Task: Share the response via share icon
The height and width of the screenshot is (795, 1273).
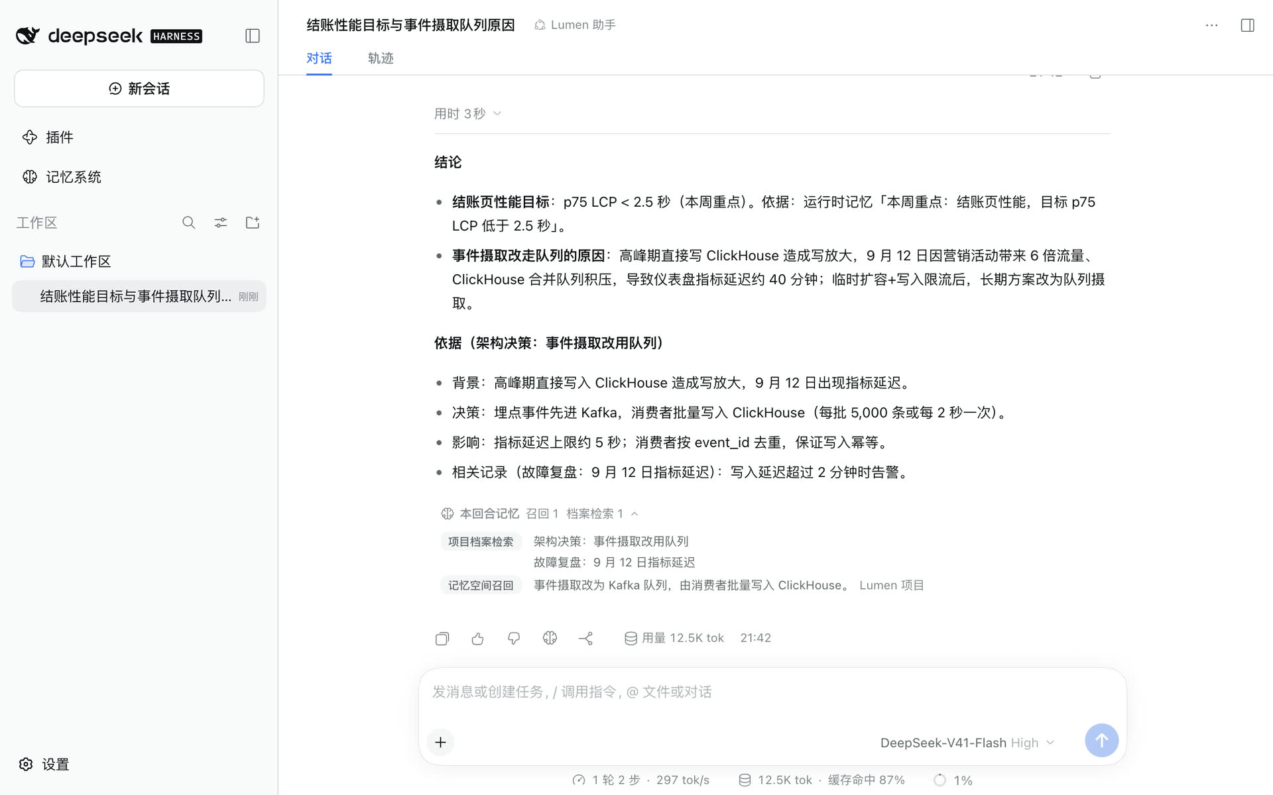Action: (x=585, y=638)
